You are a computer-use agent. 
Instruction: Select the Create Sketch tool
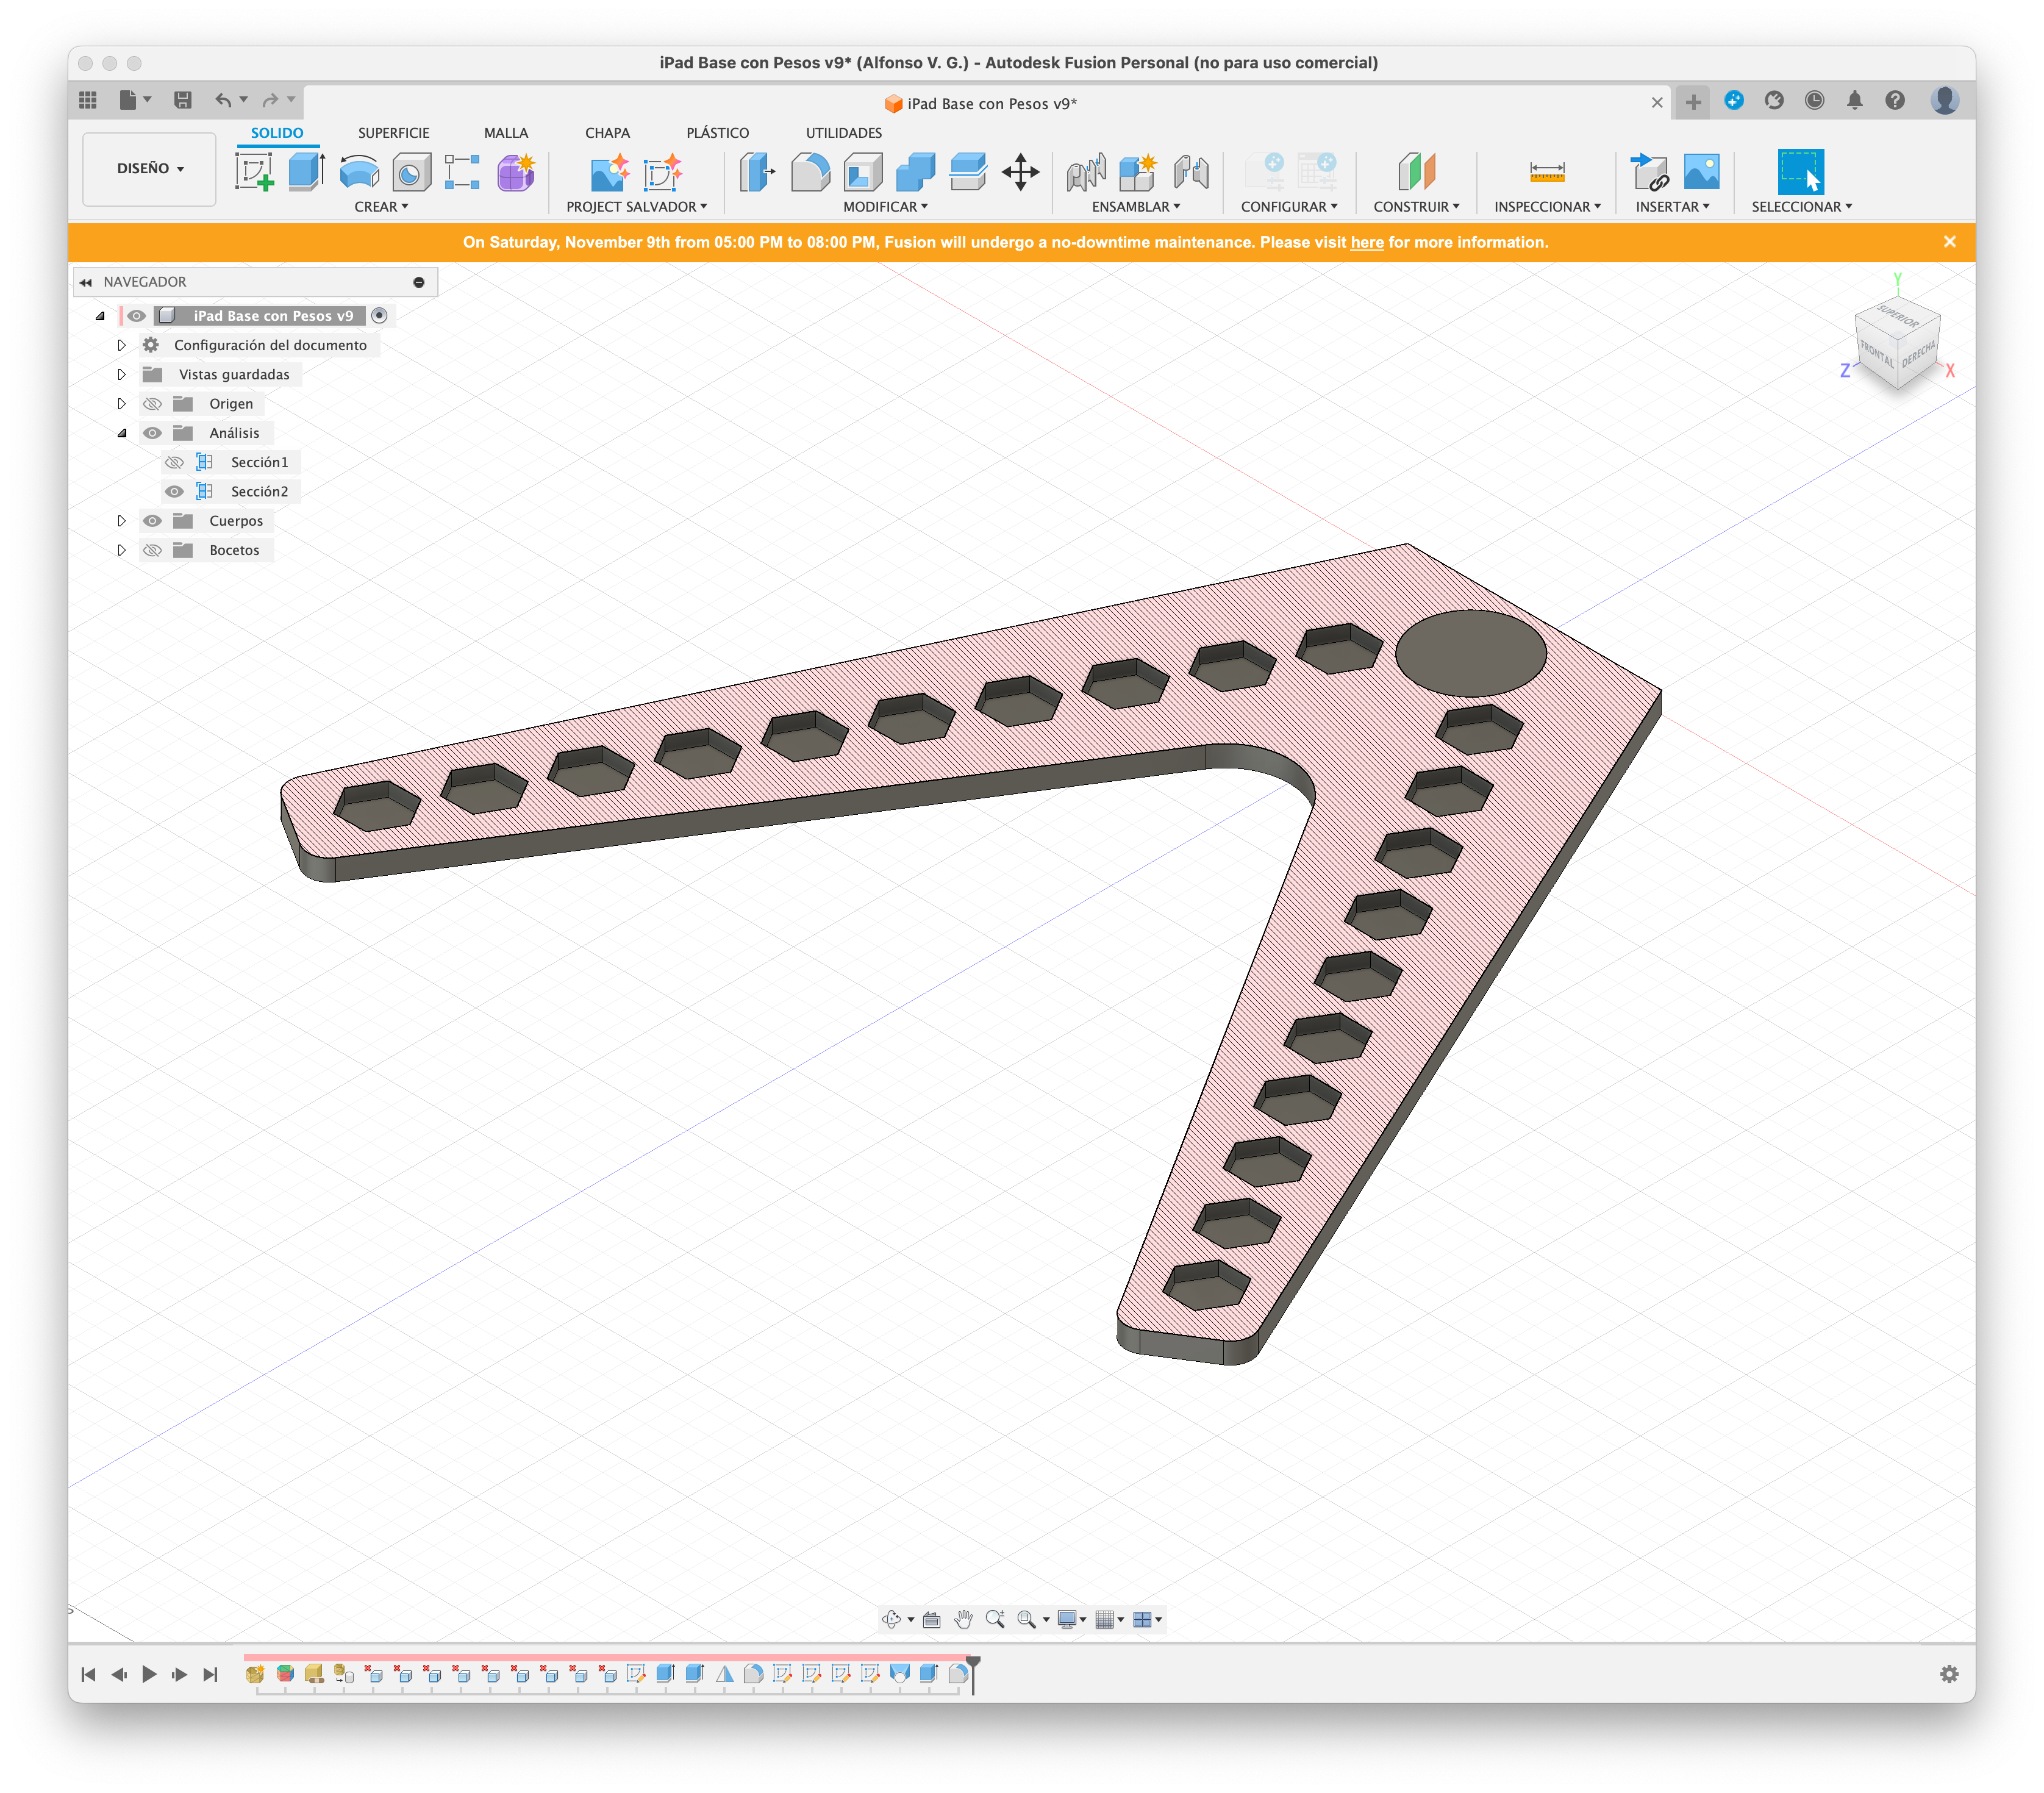click(255, 172)
